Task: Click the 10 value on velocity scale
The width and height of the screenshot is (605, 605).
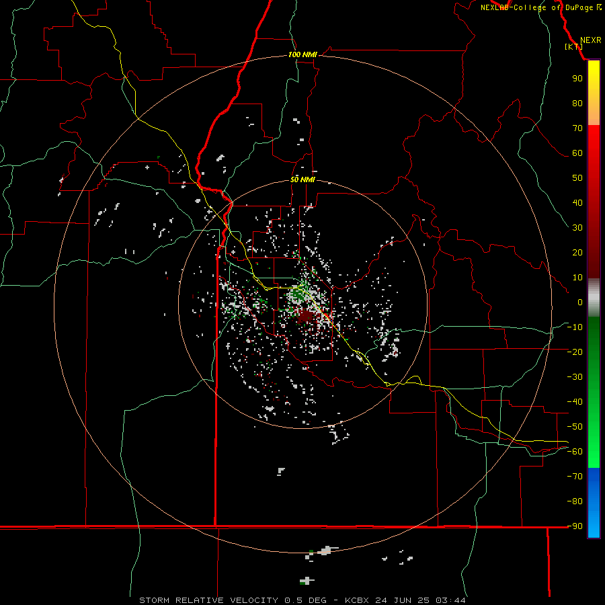Action: tap(577, 278)
